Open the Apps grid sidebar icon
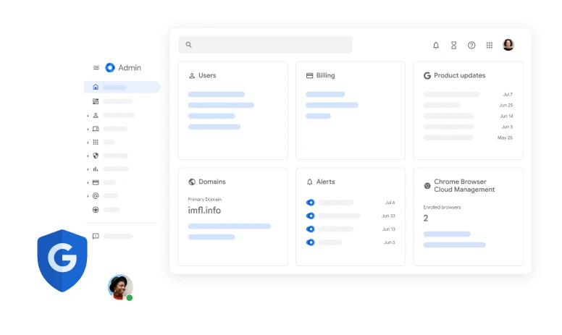Viewport: 562px width, 335px height. coord(96,142)
